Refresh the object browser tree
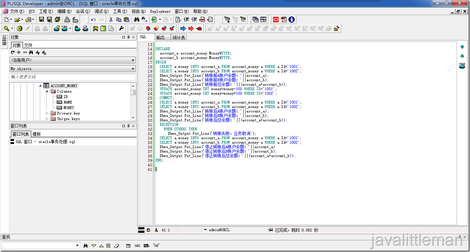This screenshot has width=470, height=252. pyautogui.click(x=13, y=52)
